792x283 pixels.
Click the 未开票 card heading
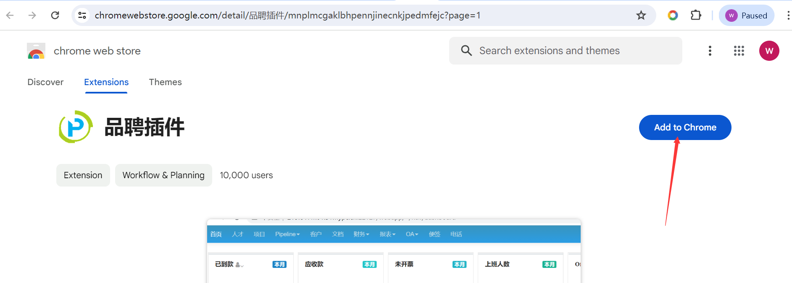click(x=404, y=264)
